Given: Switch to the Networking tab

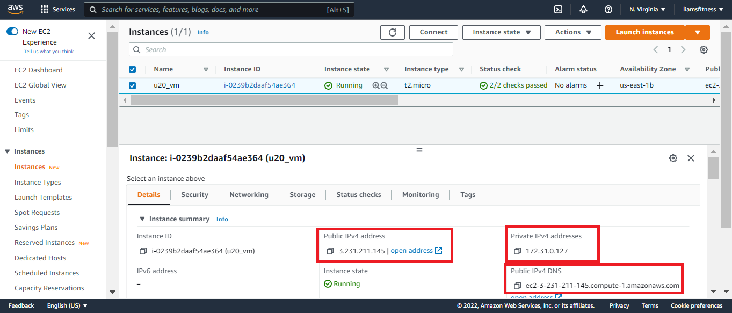Looking at the screenshot, I should click(249, 195).
